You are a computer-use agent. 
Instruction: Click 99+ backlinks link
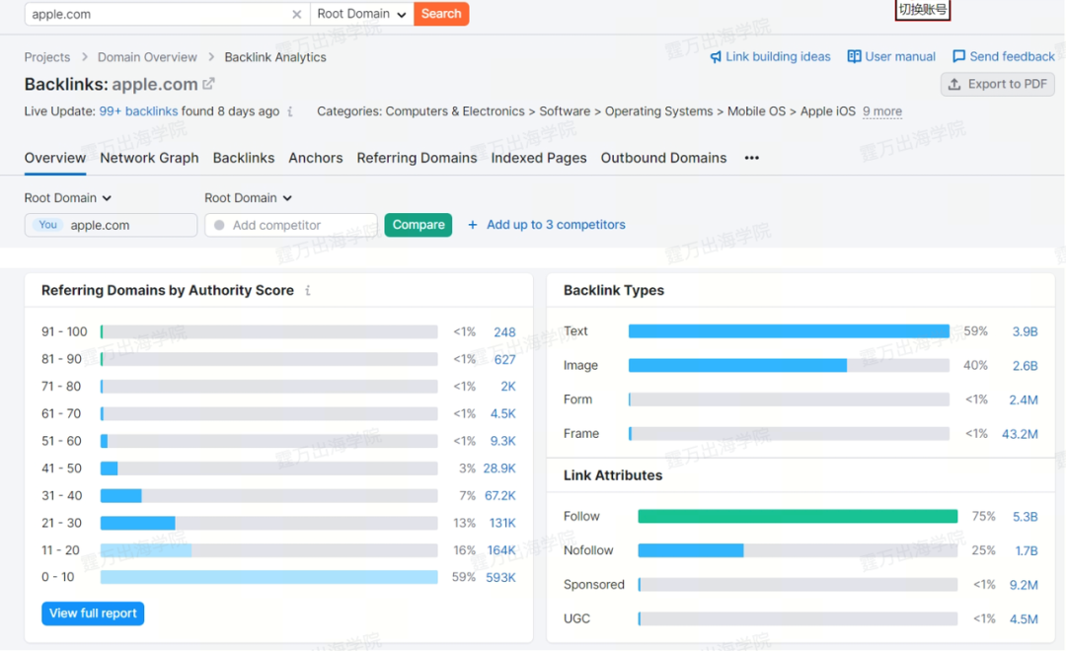point(138,111)
